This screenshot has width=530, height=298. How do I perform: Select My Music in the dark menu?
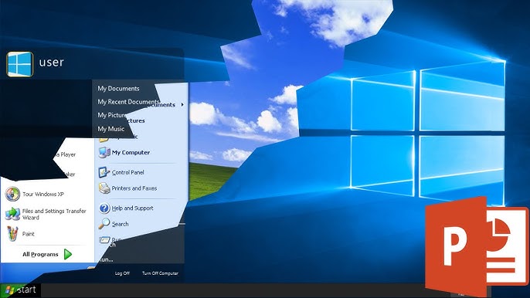(x=111, y=129)
